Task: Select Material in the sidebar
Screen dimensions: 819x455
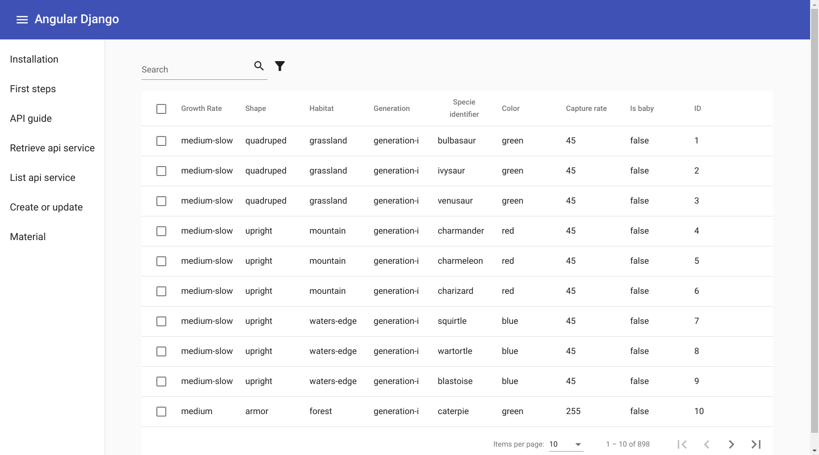Action: pyautogui.click(x=28, y=237)
